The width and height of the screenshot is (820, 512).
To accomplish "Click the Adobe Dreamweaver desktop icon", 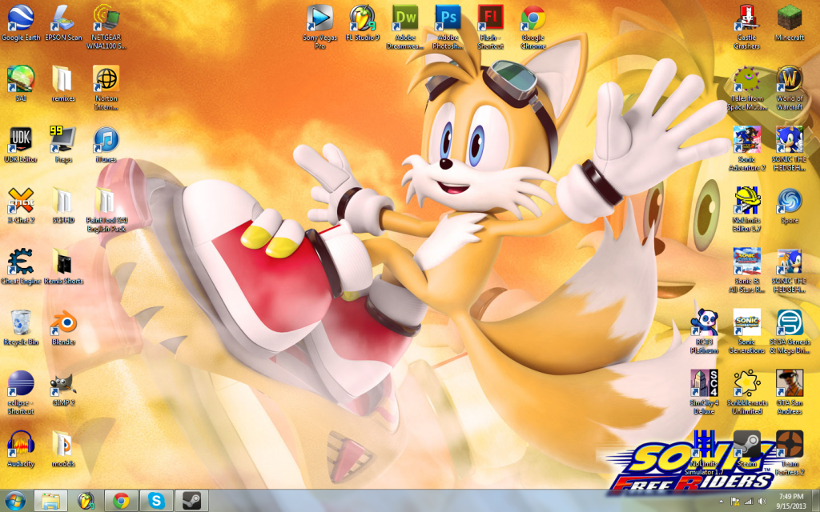I will tap(405, 27).
